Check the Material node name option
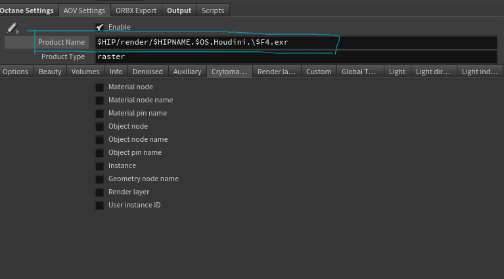Image resolution: width=504 pixels, height=279 pixels. pos(100,100)
